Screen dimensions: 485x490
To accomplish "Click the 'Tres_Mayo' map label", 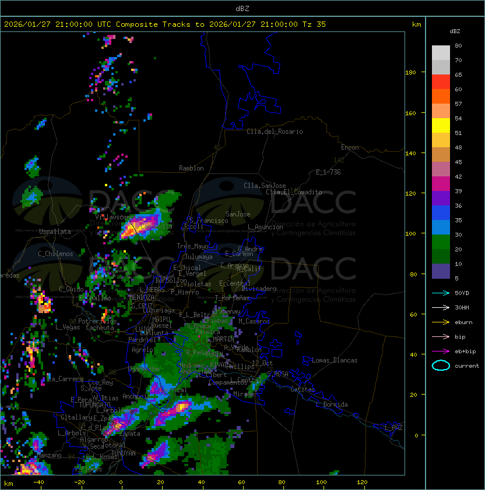I will click(x=192, y=246).
